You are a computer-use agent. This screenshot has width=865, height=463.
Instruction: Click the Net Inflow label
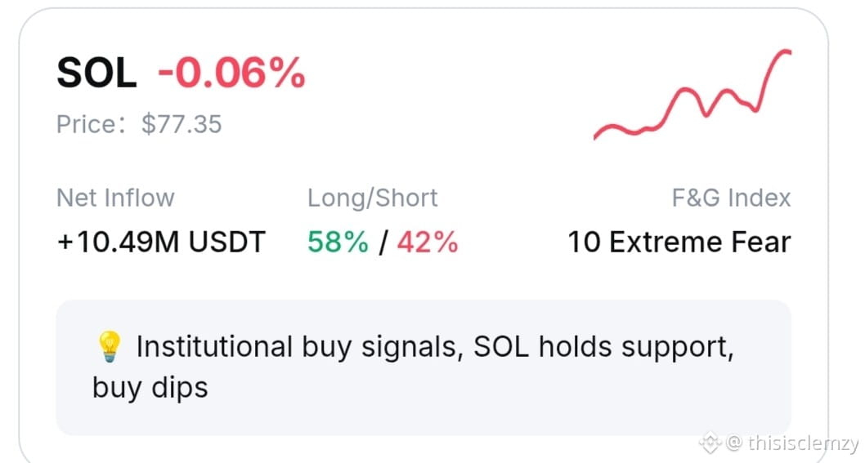pyautogui.click(x=115, y=198)
